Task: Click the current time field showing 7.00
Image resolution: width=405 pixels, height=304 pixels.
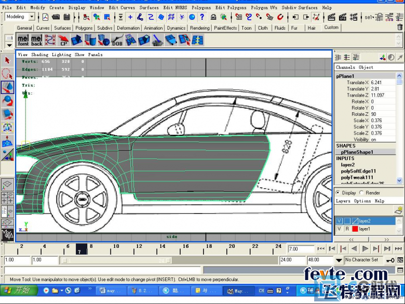Action: point(301,249)
